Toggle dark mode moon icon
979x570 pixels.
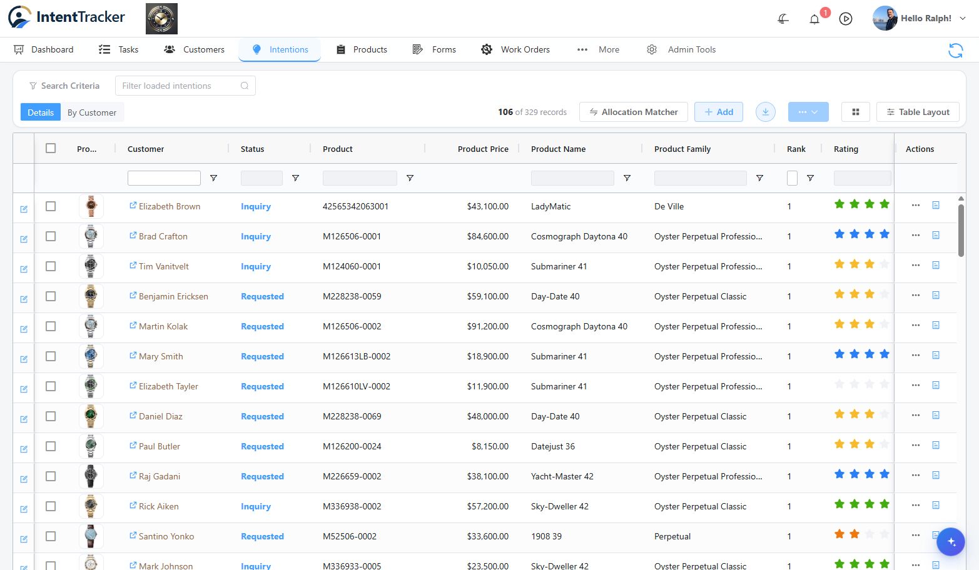pyautogui.click(x=783, y=19)
